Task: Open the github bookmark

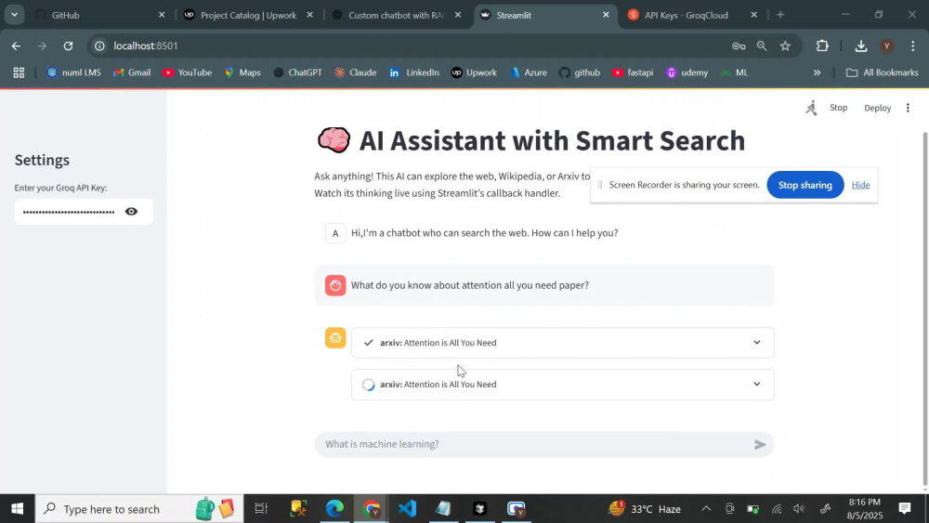Action: [580, 72]
